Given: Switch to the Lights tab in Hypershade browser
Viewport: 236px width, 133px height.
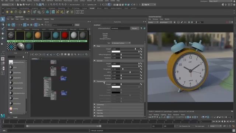Looking at the screenshot, I should 44,29.
